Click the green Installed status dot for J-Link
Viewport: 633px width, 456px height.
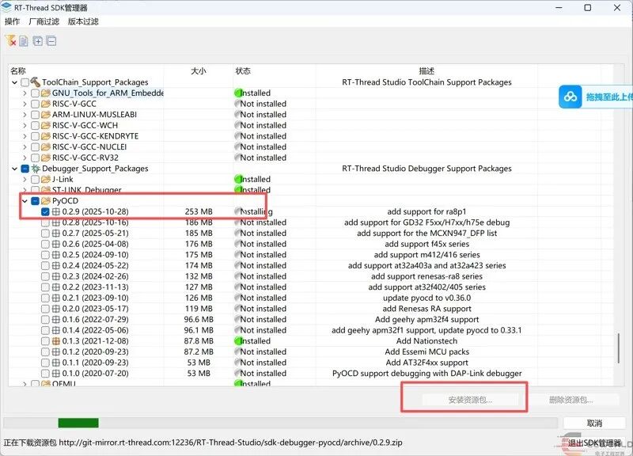238,179
